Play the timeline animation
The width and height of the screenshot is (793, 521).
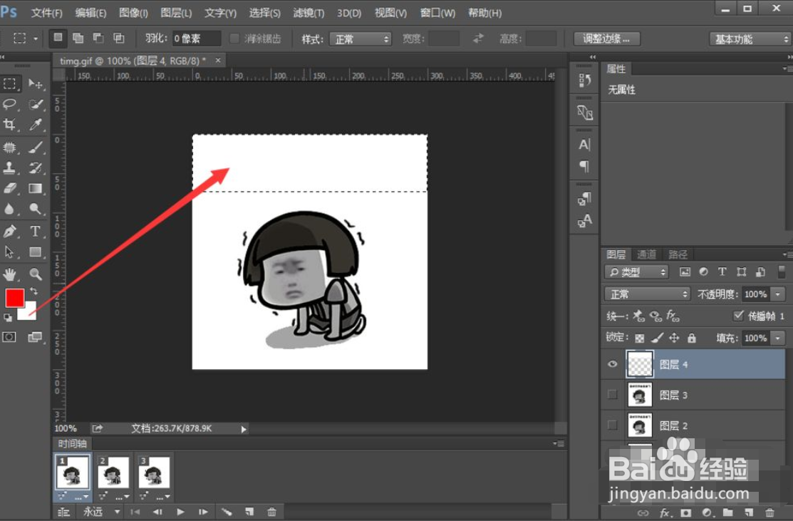[x=180, y=512]
